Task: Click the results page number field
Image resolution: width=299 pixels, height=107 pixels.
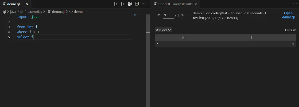Action: 168,15
